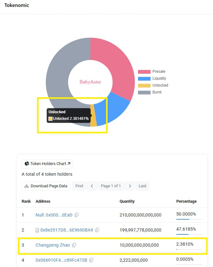
Task: Toggle Burnt legend swatch
Action: (144, 92)
